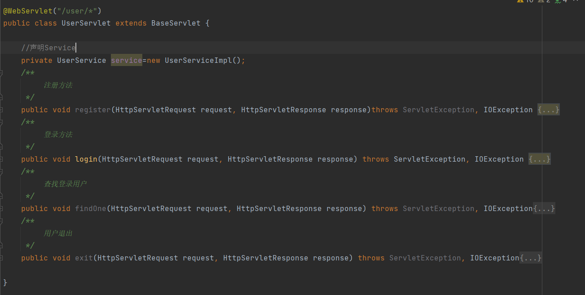This screenshot has height=295, width=585.
Task: Click gutter fold marker beside register method
Action: pos(1,110)
